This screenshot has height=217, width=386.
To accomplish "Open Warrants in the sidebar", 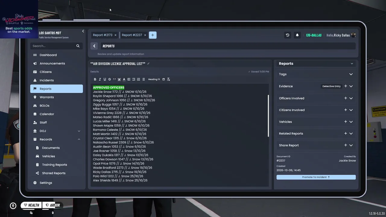I will (x=56, y=97).
